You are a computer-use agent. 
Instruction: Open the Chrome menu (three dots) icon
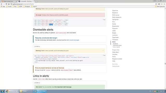click(x=164, y=4)
